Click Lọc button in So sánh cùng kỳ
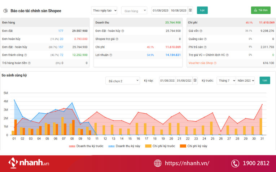 click(265, 80)
